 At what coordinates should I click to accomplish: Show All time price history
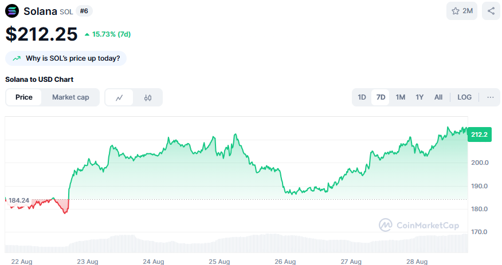[438, 97]
